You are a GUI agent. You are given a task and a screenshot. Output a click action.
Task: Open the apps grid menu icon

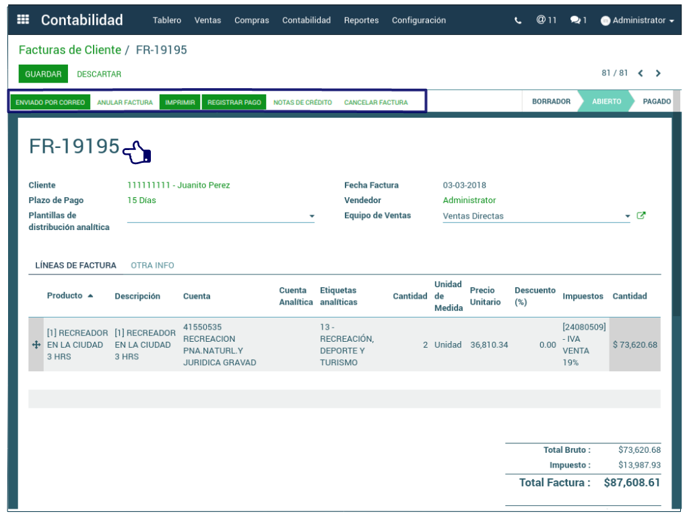click(x=23, y=20)
